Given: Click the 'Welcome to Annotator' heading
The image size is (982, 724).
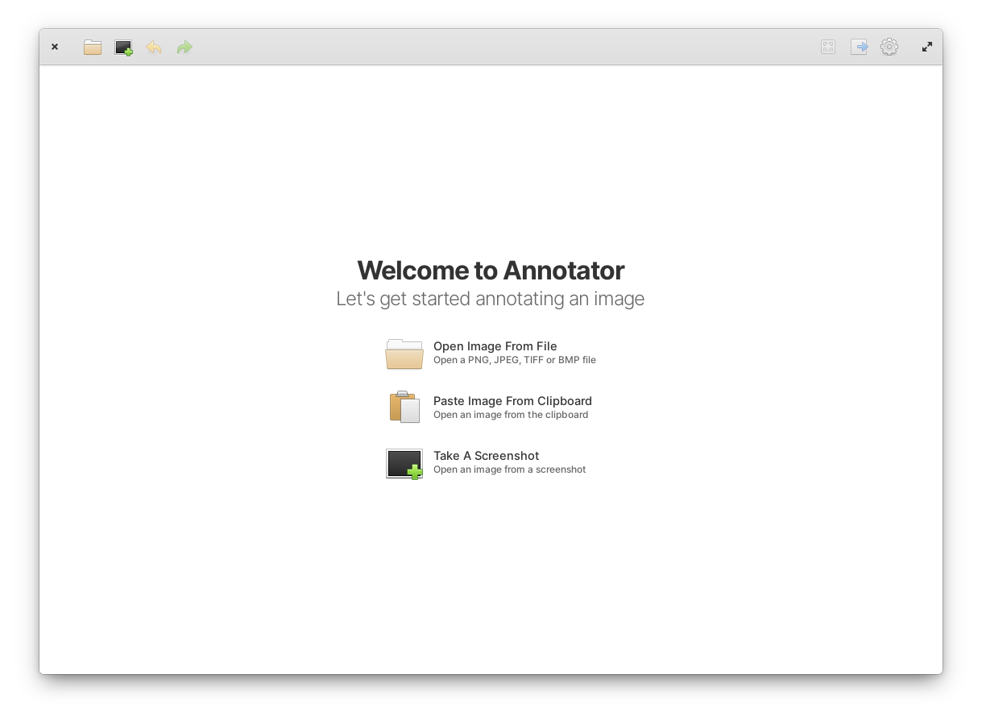Looking at the screenshot, I should 491,270.
